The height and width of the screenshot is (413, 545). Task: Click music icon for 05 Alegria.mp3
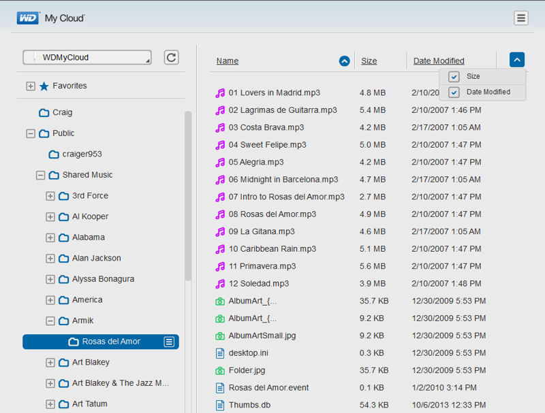pyautogui.click(x=220, y=163)
